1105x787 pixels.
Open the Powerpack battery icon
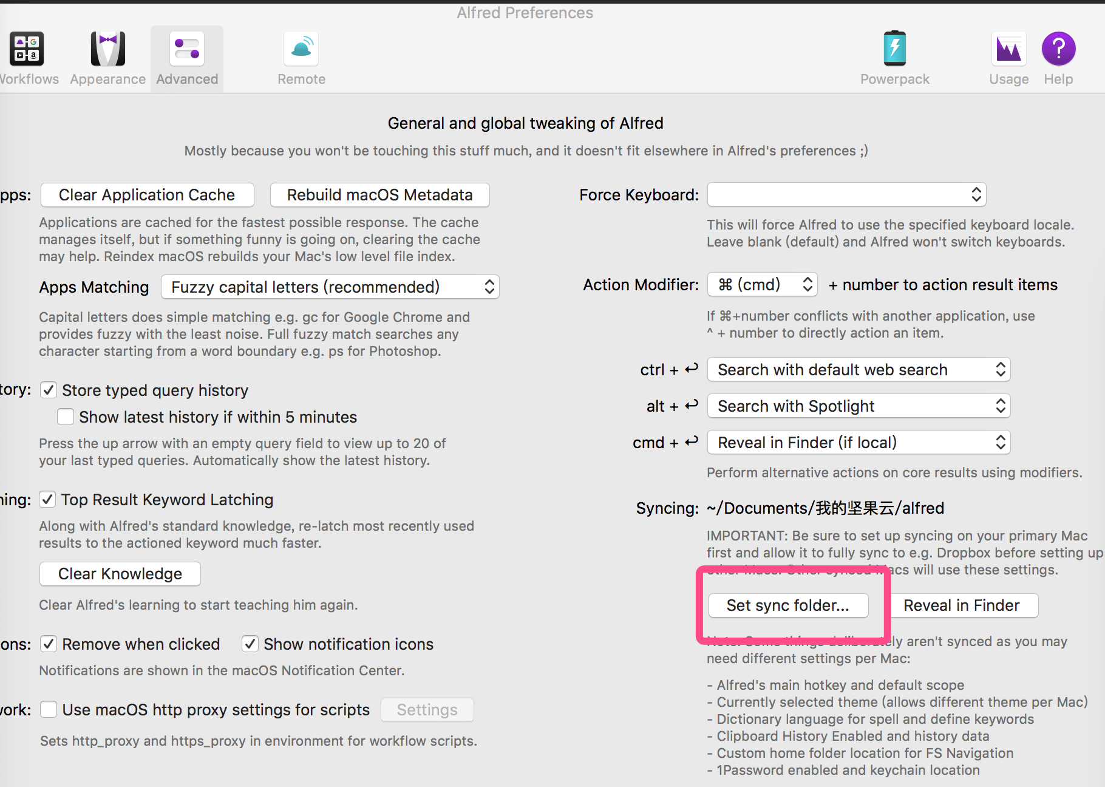894,49
